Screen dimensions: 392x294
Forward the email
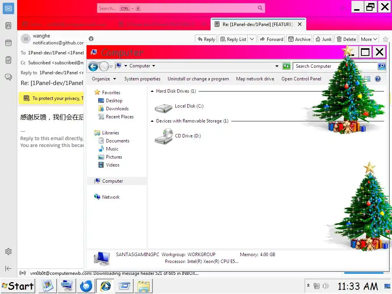click(x=271, y=39)
